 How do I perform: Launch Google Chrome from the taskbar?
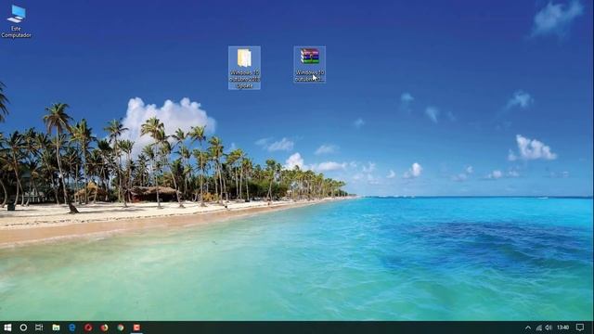[x=121, y=328]
